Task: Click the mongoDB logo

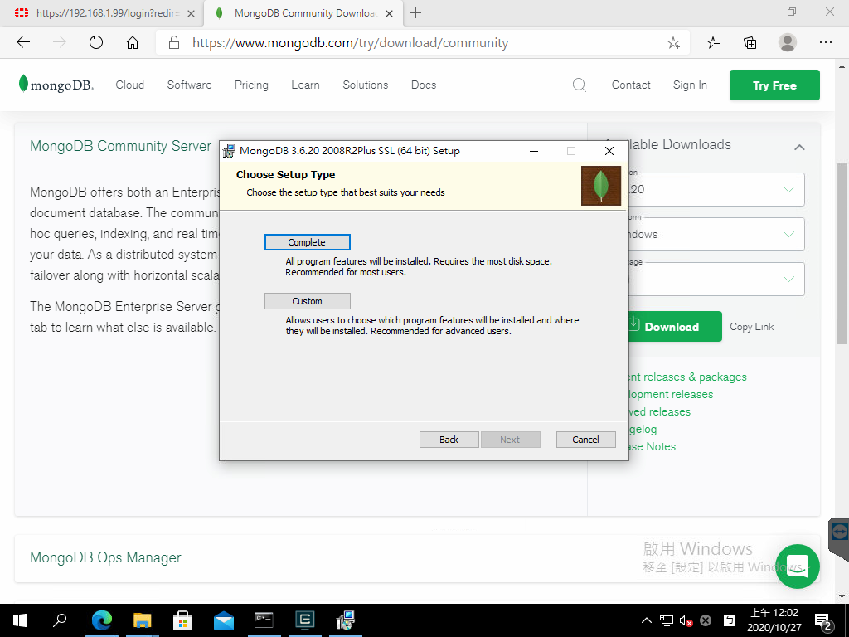Action: click(56, 85)
